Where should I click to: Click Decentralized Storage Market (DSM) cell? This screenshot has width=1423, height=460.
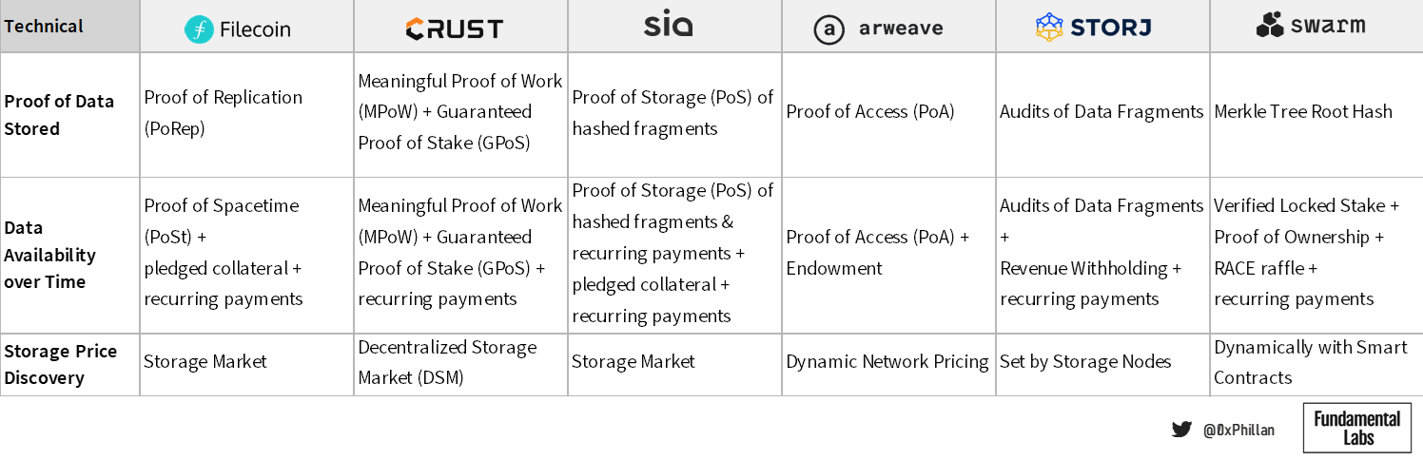447,362
